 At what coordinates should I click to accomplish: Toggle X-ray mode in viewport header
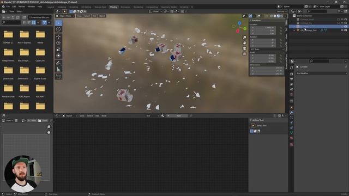[267, 16]
